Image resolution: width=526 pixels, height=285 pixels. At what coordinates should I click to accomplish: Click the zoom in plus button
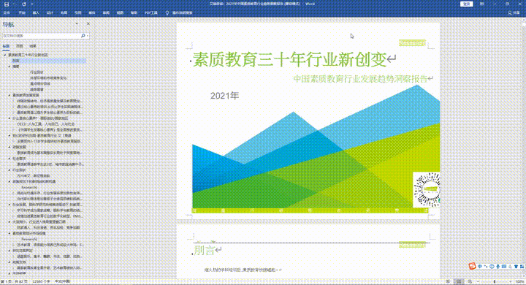tap(511, 281)
